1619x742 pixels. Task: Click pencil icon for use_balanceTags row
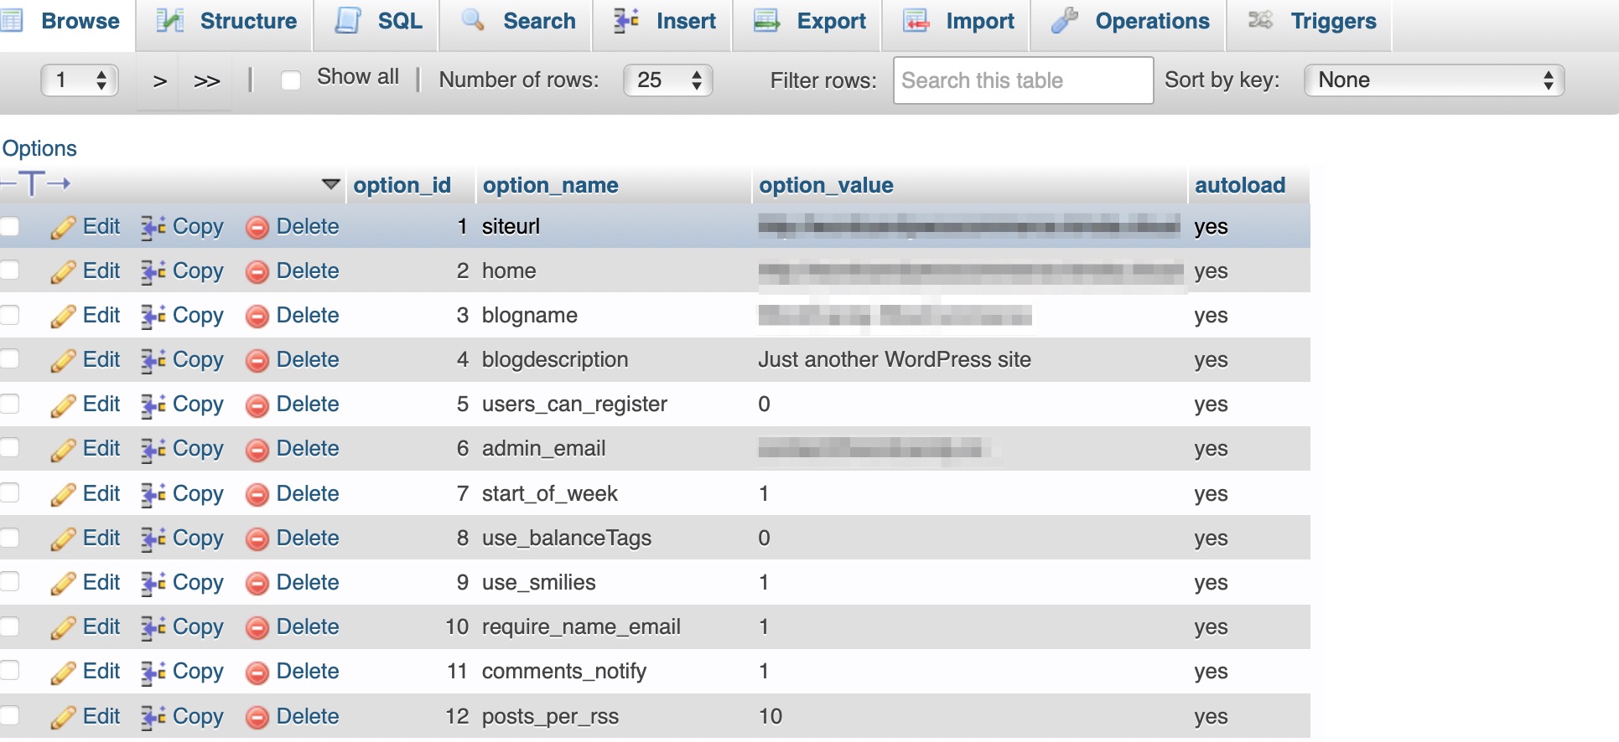point(63,539)
